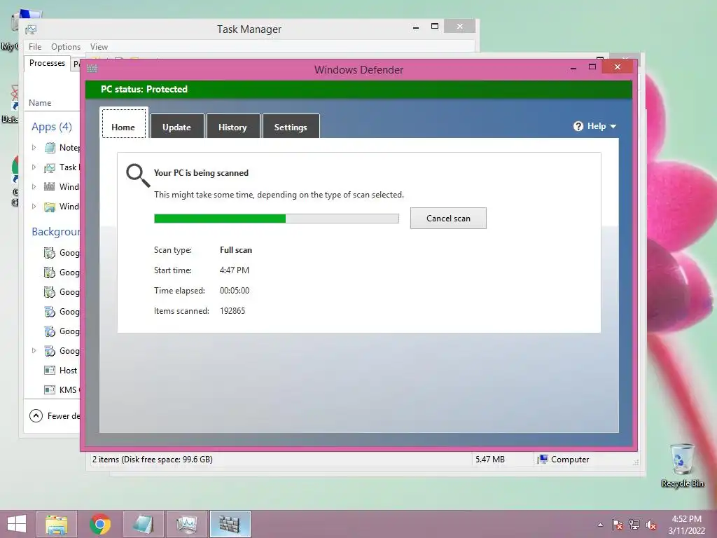Click the green scan progress bar
The height and width of the screenshot is (538, 717).
(x=276, y=219)
